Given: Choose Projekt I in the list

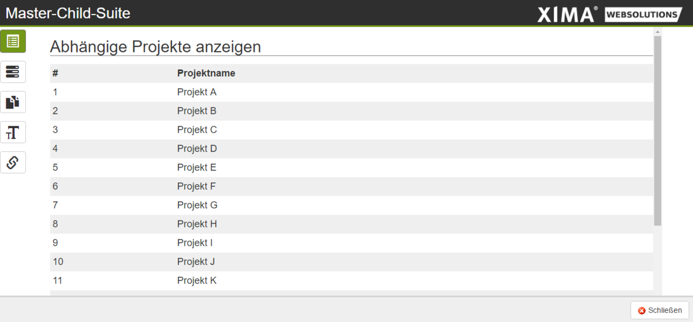Looking at the screenshot, I should coord(195,242).
